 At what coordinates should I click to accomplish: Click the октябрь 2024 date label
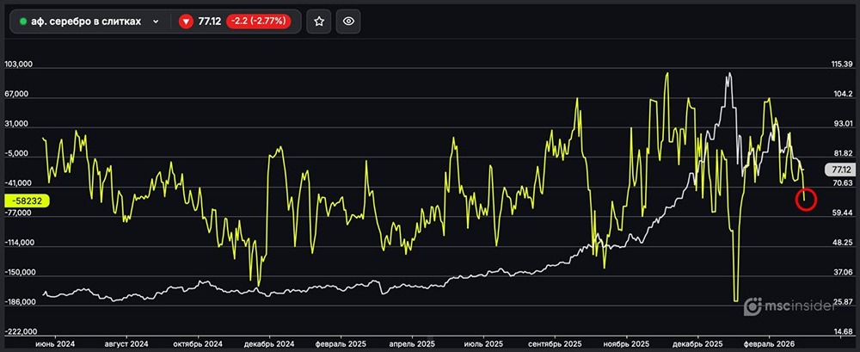pos(197,344)
